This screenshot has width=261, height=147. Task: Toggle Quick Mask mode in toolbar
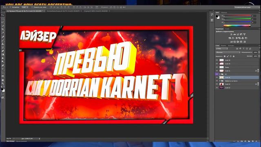[x=3, y=94]
